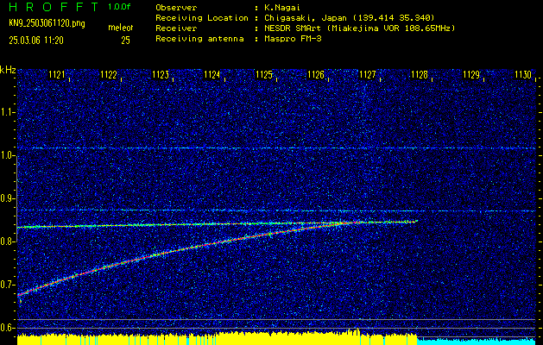Click the 1122 time axis marker
The image size is (543, 345).
tap(109, 74)
